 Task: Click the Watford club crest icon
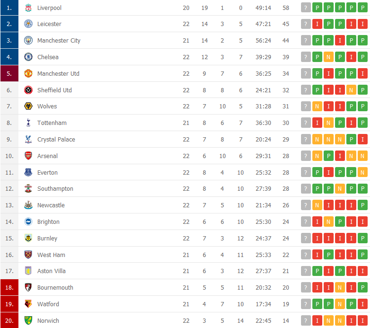coord(28,304)
